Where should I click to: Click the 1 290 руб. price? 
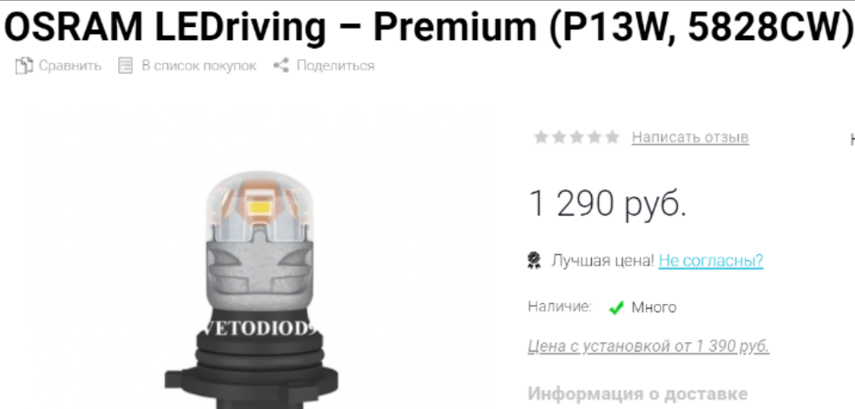tap(608, 203)
